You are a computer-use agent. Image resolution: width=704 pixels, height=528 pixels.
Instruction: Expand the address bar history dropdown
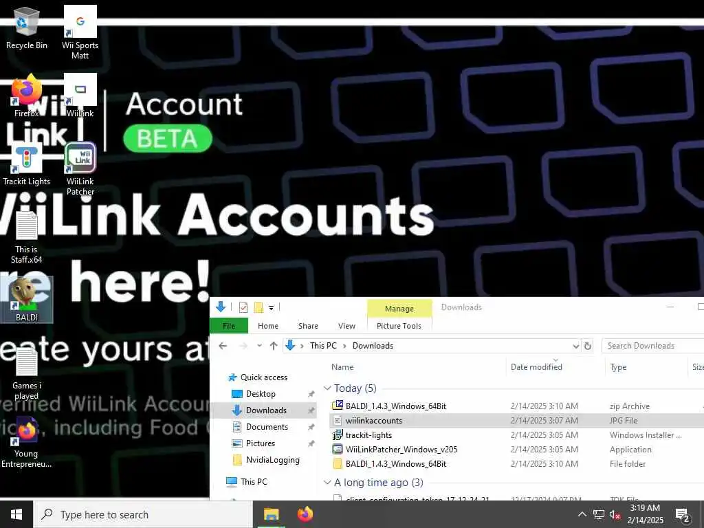click(575, 346)
